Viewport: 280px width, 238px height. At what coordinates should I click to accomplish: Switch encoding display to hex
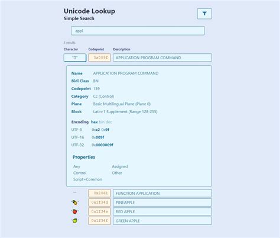(x=95, y=122)
